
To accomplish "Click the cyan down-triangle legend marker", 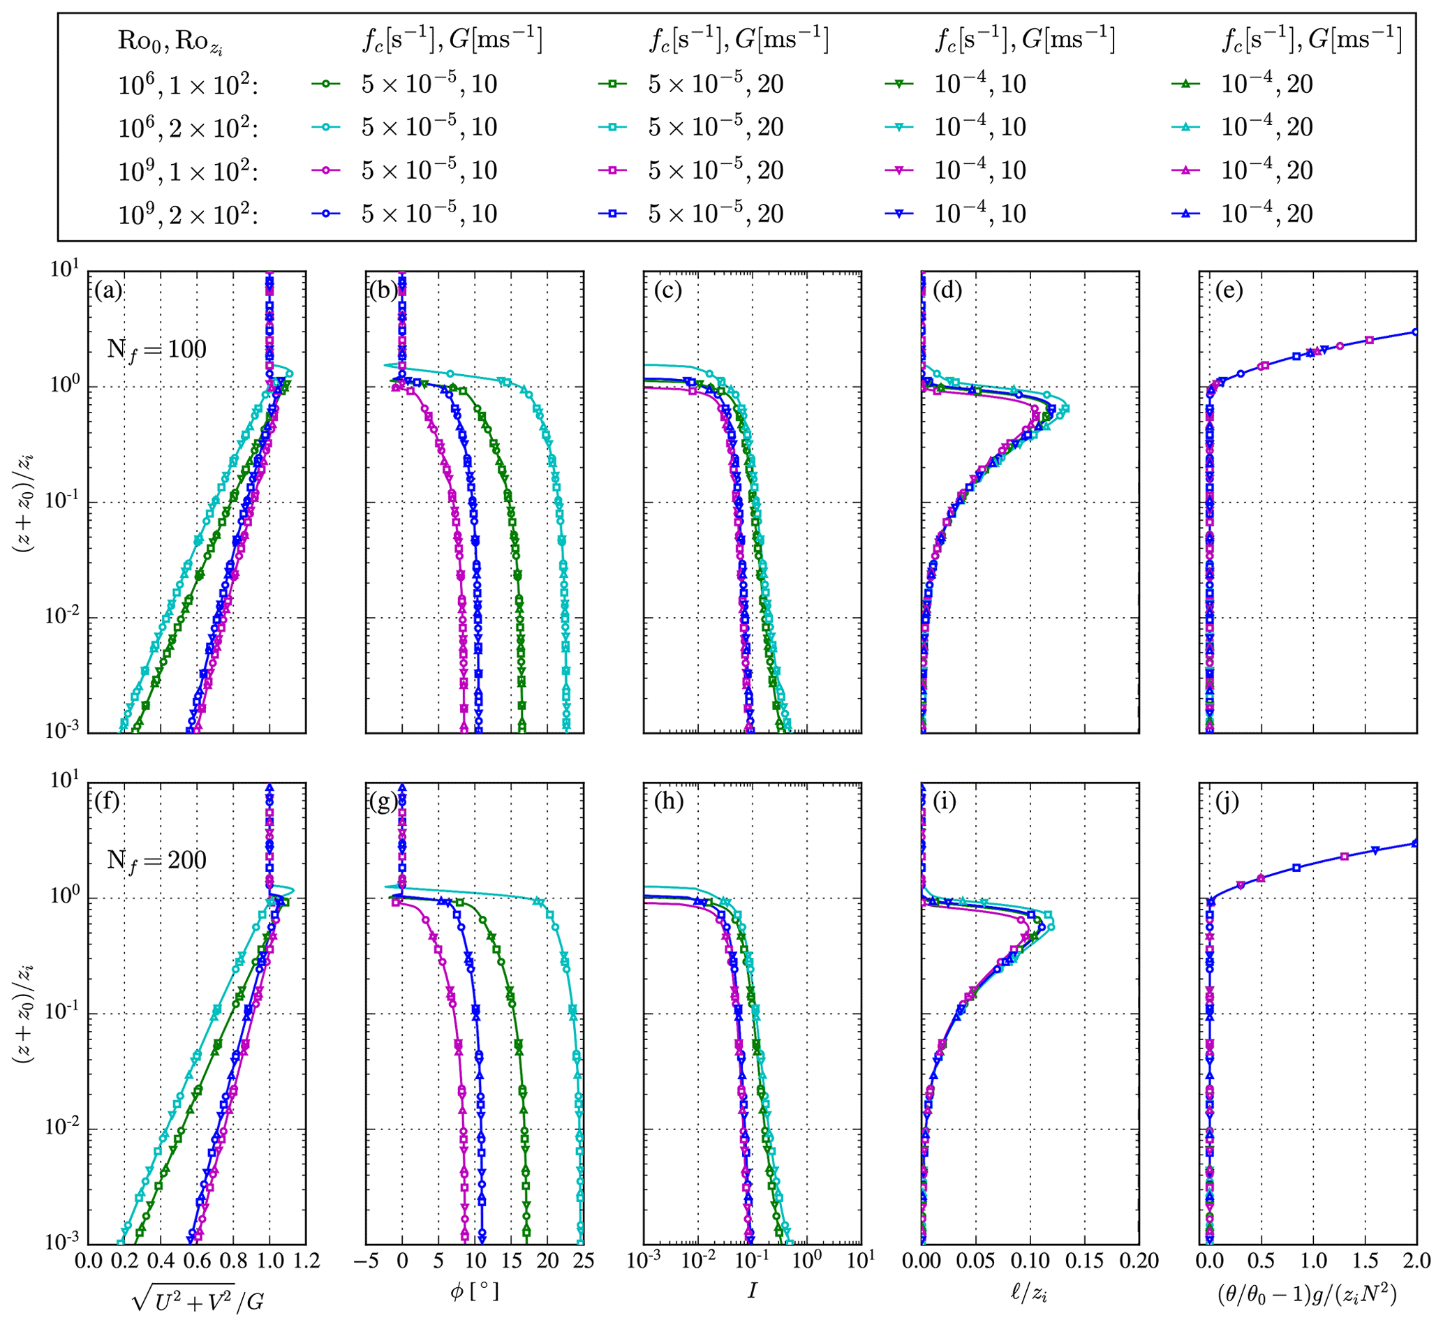I will (x=900, y=126).
